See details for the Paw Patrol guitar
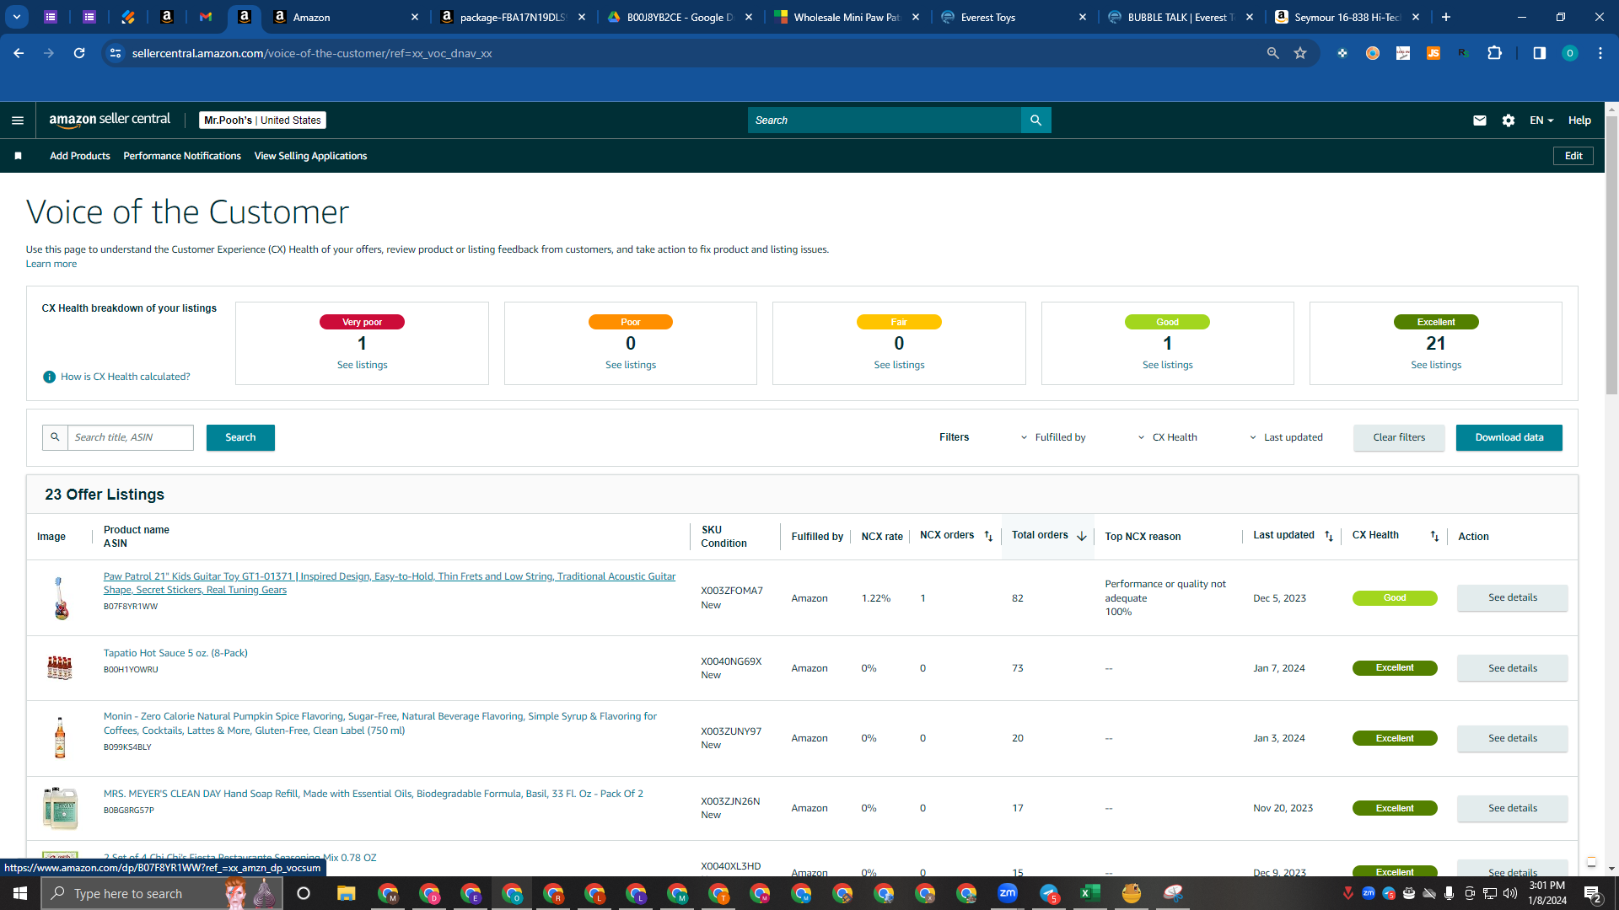 point(1513,597)
